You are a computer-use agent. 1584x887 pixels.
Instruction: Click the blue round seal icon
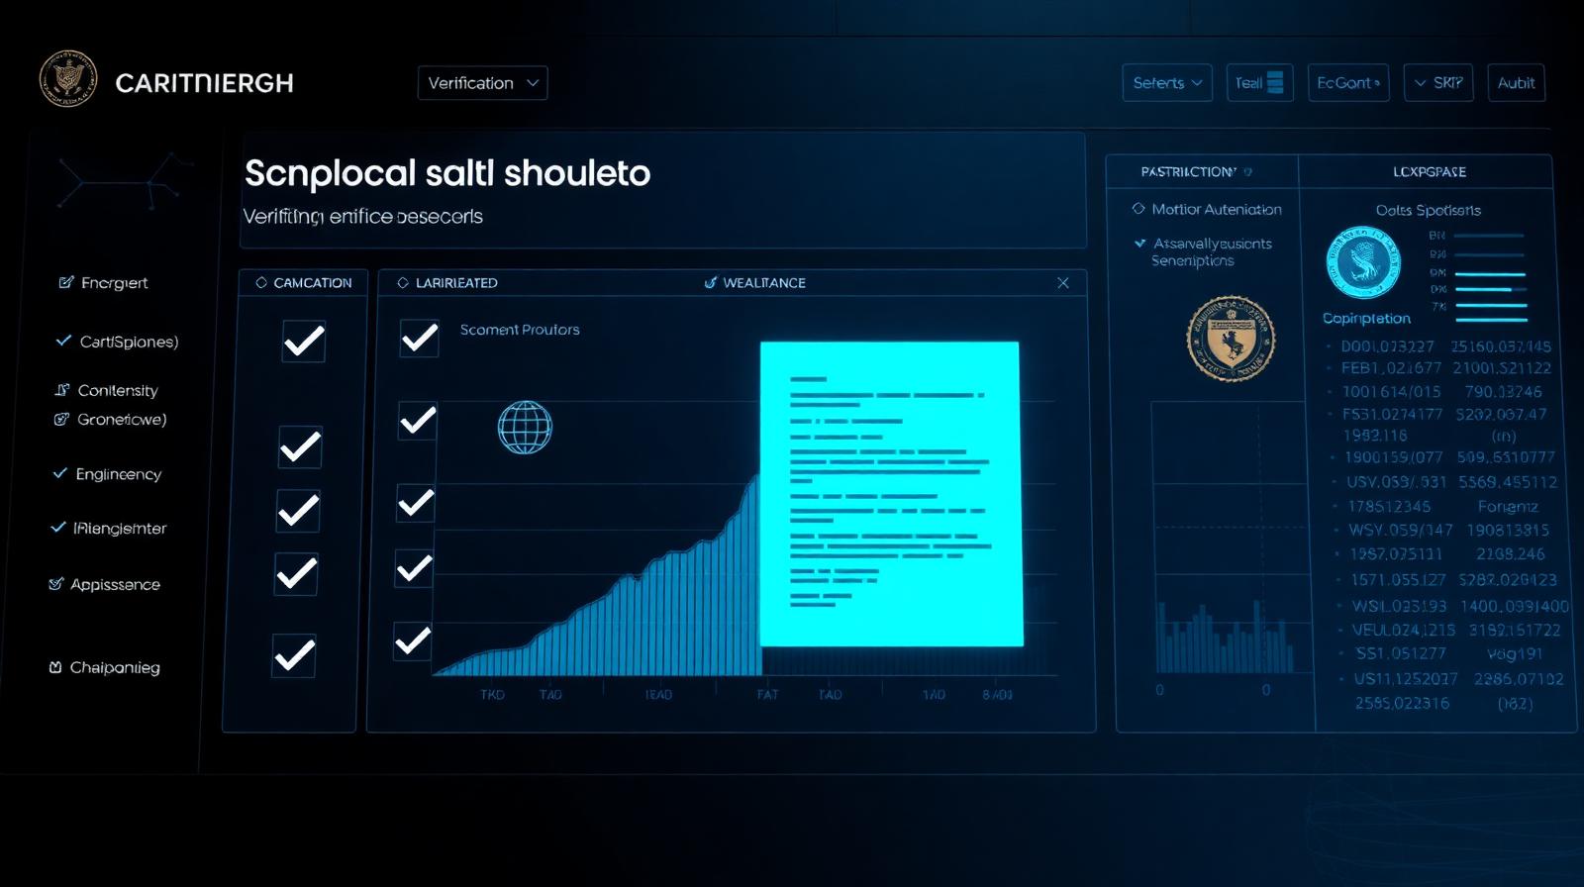tap(1363, 262)
